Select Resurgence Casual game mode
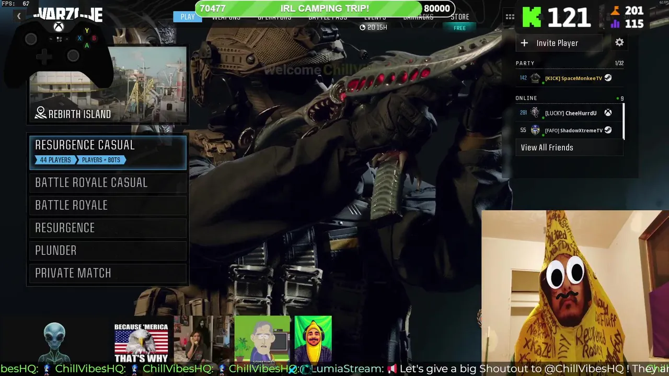 pos(108,152)
